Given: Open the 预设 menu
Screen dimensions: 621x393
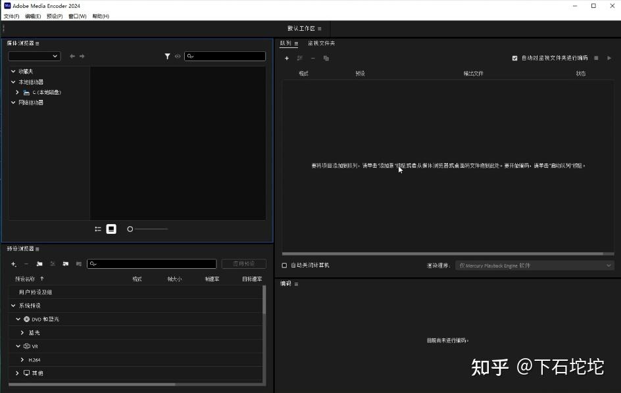Looking at the screenshot, I should point(53,16).
